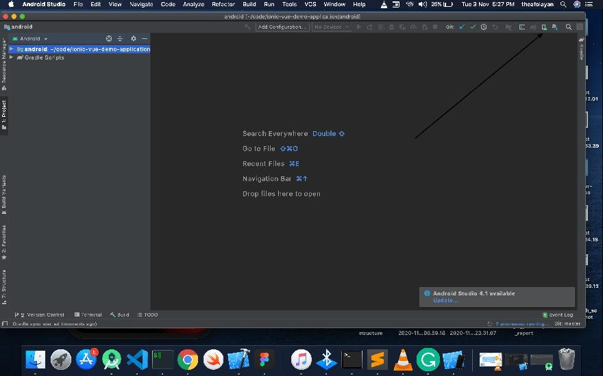
Task: Open Android Studio icon in the Dock
Action: click(x=112, y=360)
